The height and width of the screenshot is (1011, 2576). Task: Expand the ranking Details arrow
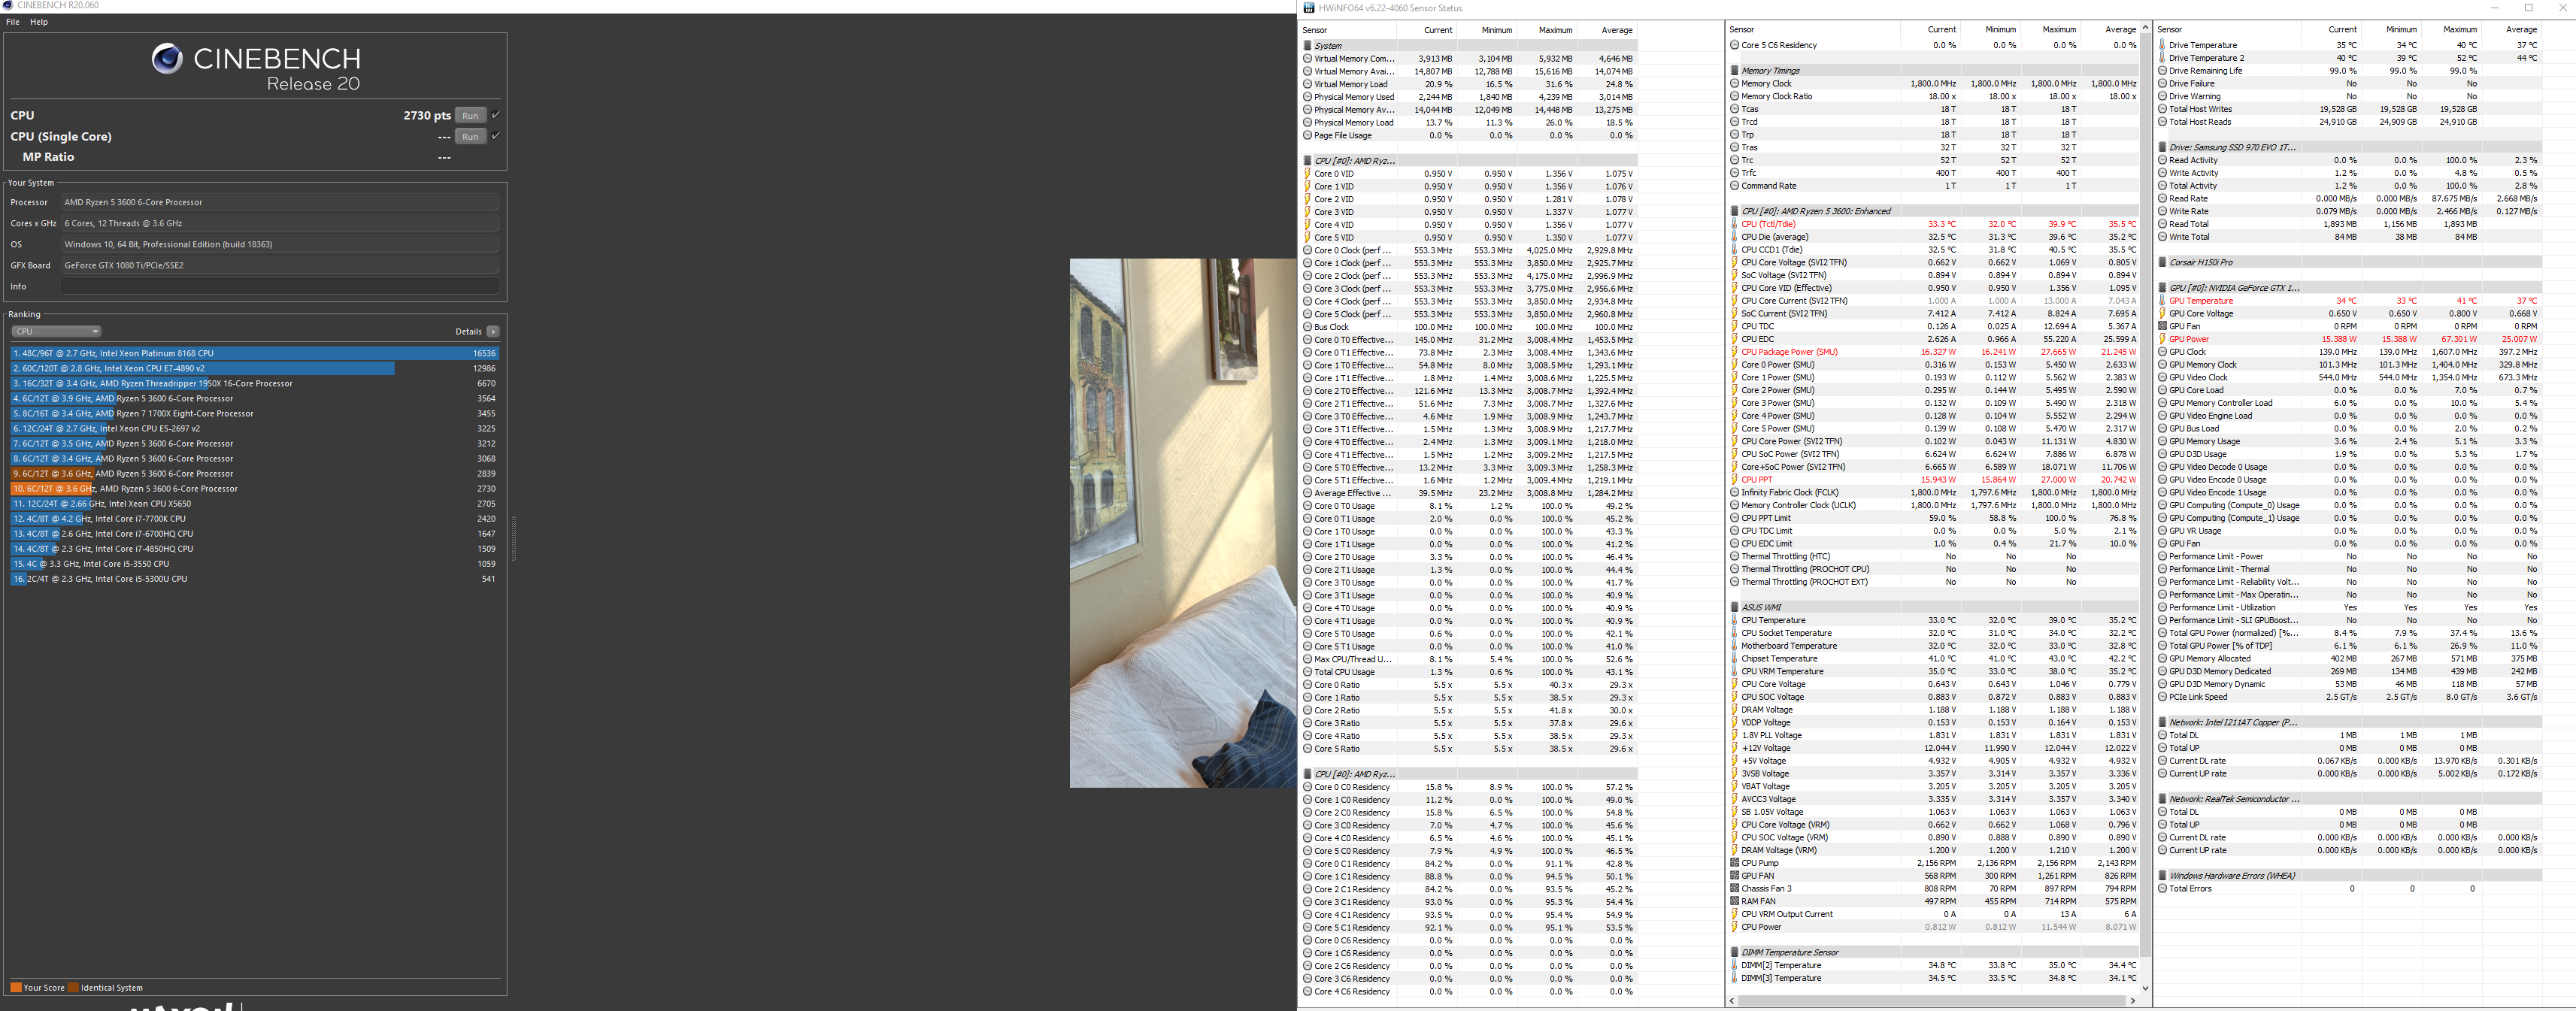click(493, 331)
